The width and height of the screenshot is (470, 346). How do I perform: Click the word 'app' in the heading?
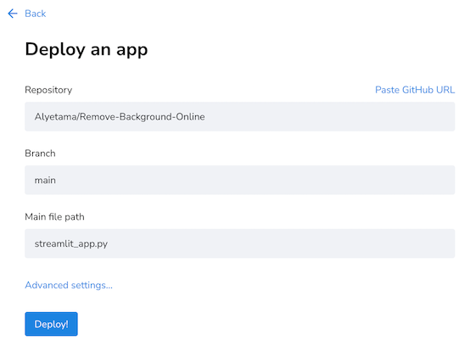(132, 51)
